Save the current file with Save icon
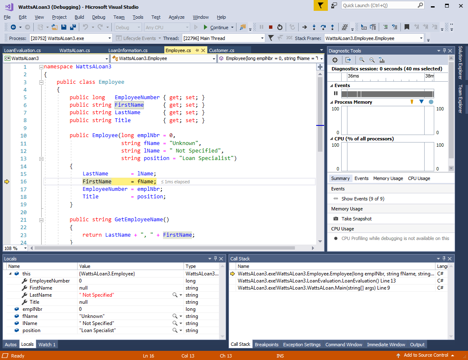Image resolution: width=468 pixels, height=360 pixels. tap(63, 27)
